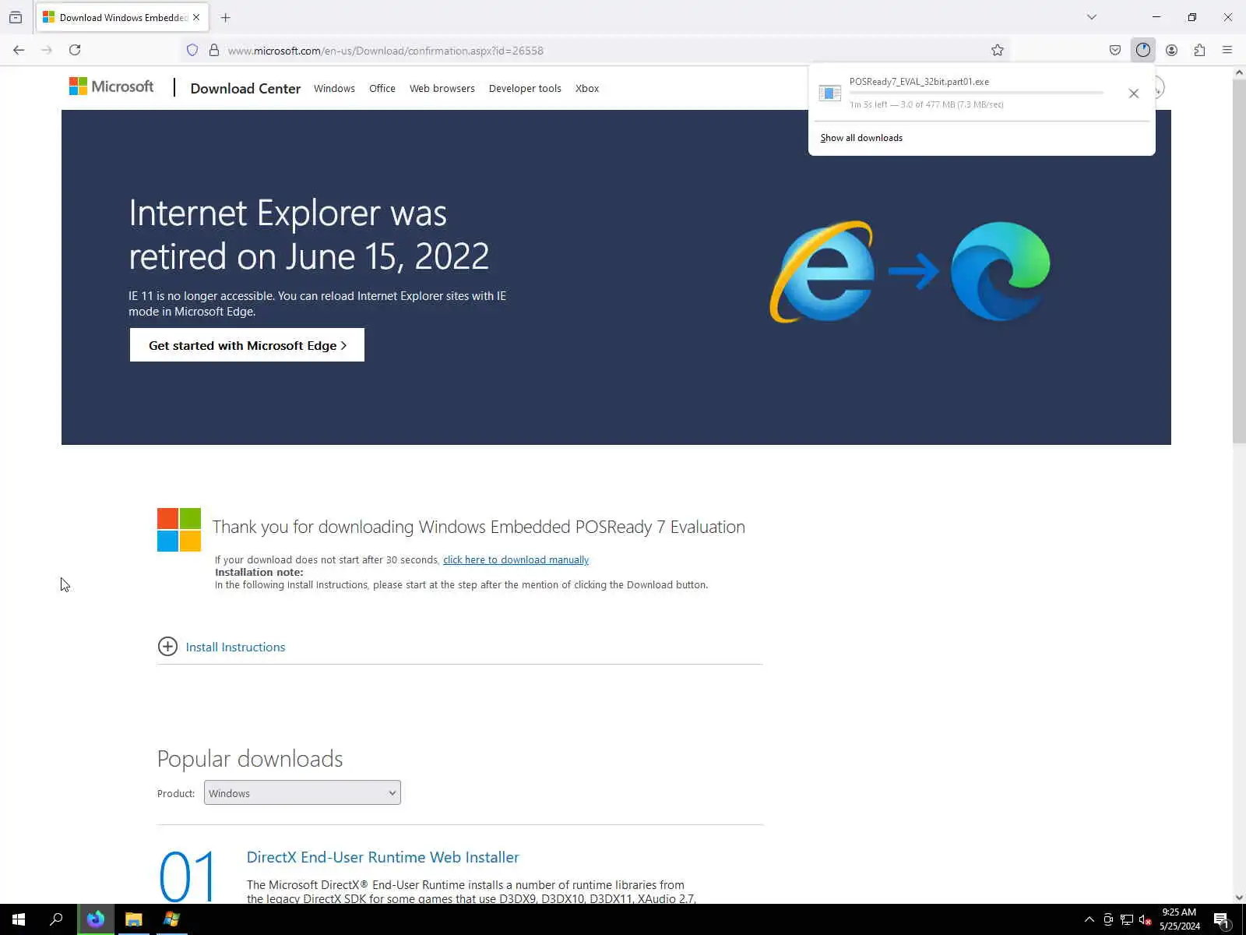The height and width of the screenshot is (935, 1246).
Task: Open the Firefox account icon
Action: (x=1171, y=50)
